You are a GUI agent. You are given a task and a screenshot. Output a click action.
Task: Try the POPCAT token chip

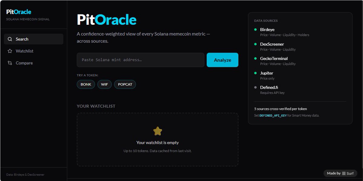125,84
